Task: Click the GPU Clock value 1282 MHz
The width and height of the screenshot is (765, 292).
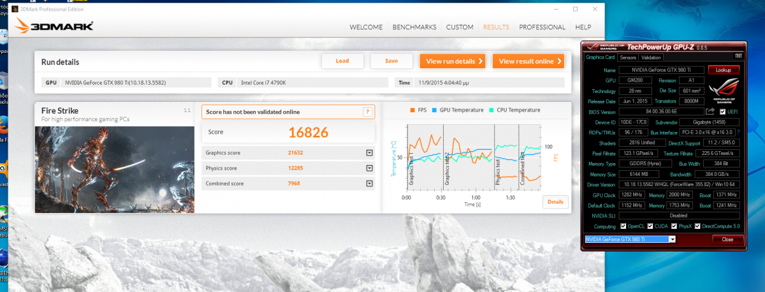Action: pos(632,194)
